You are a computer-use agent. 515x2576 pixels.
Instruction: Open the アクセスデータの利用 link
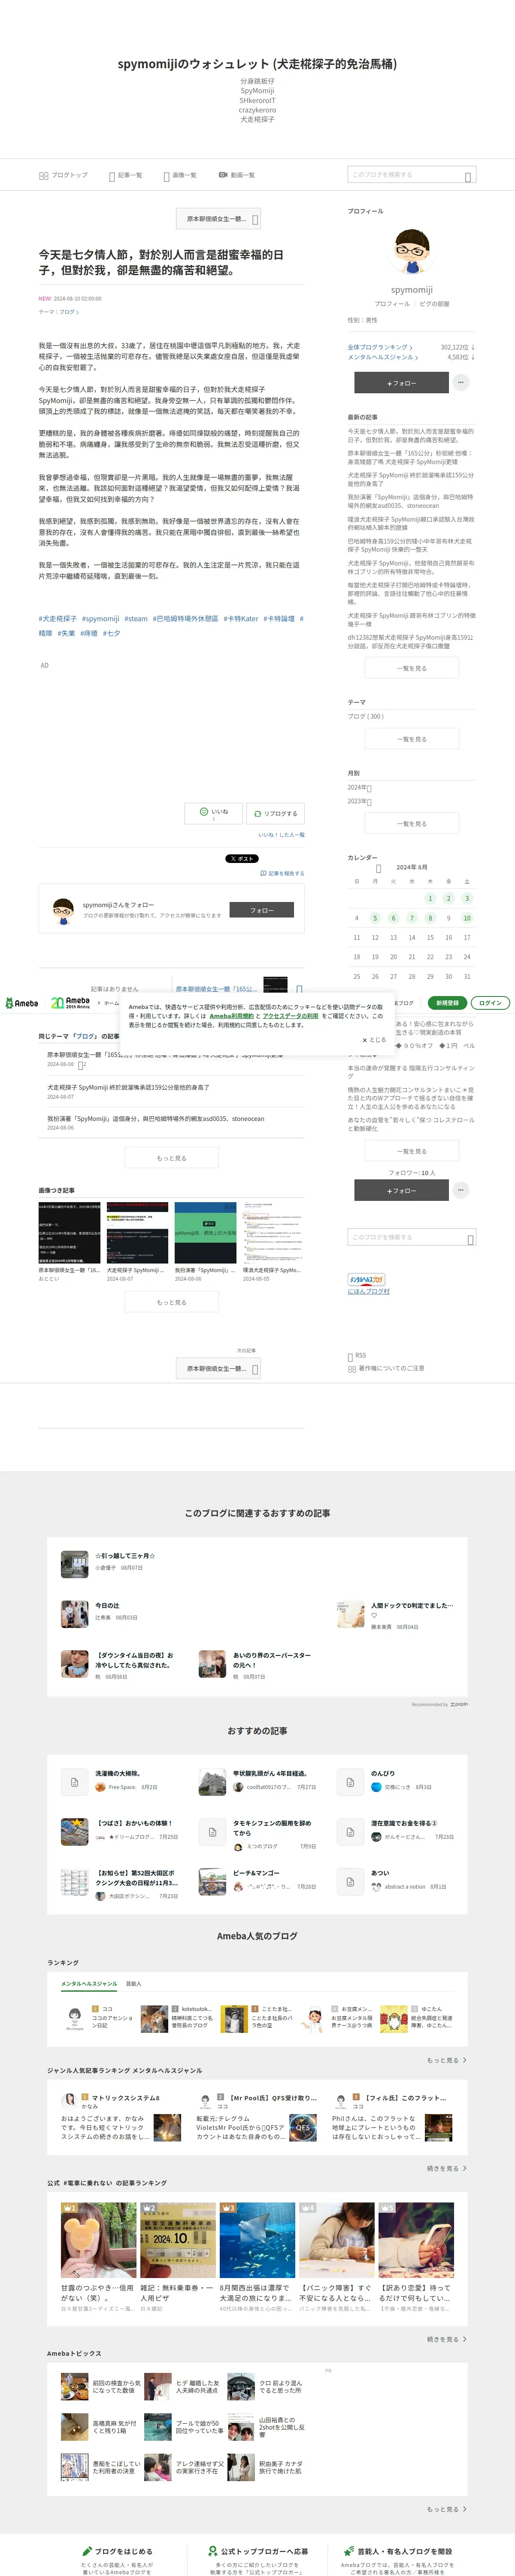click(290, 1016)
